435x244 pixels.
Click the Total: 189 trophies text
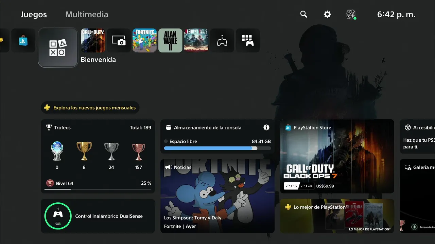coord(140,128)
